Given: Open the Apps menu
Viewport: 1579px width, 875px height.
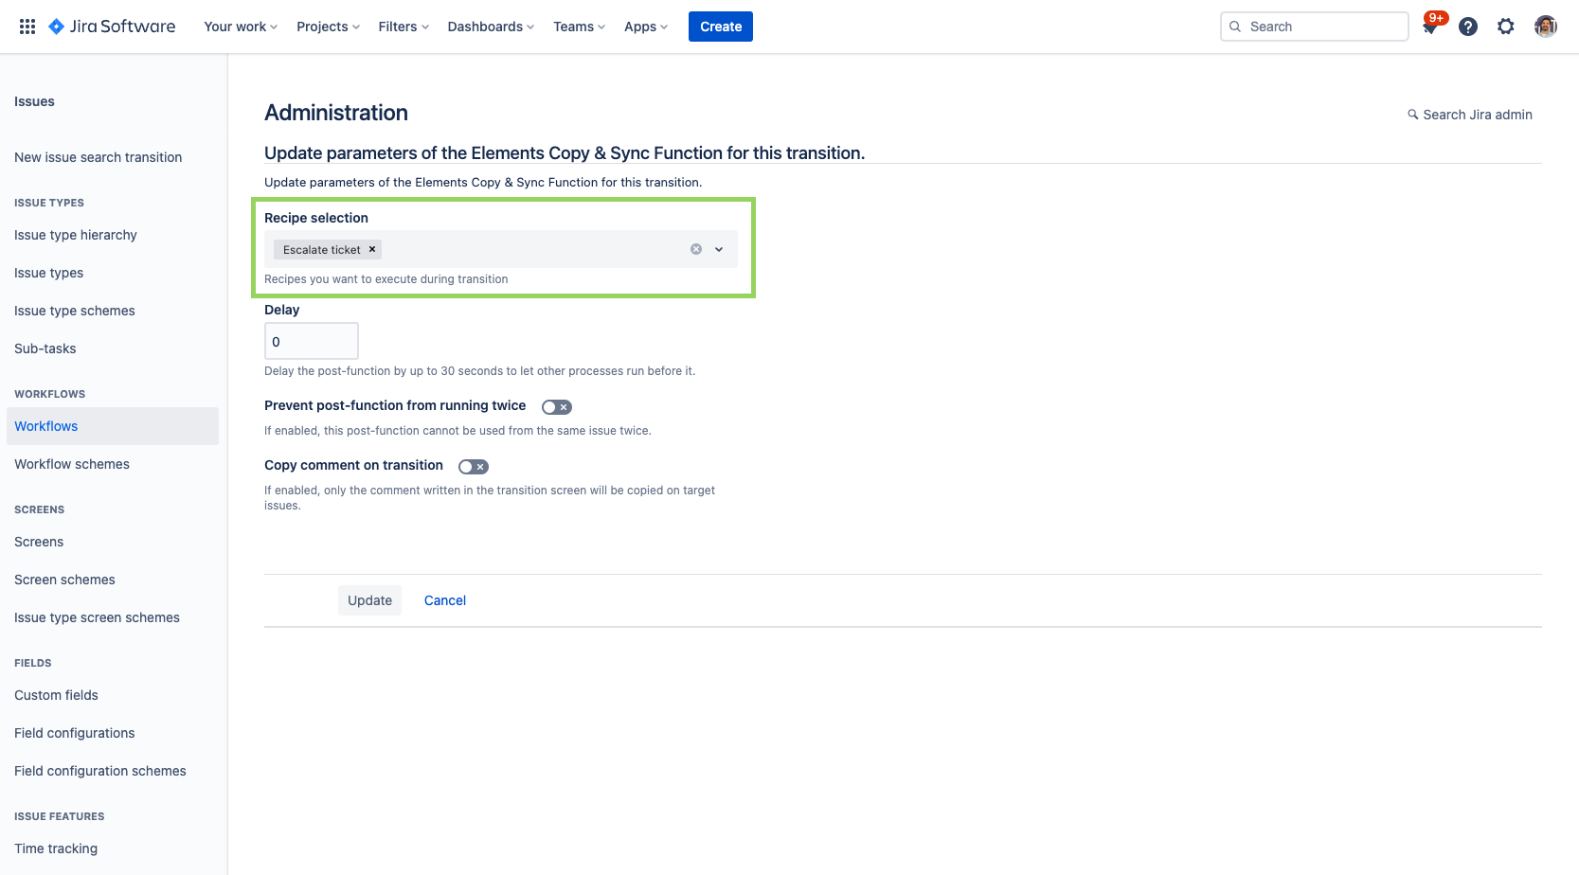Looking at the screenshot, I should (x=645, y=27).
